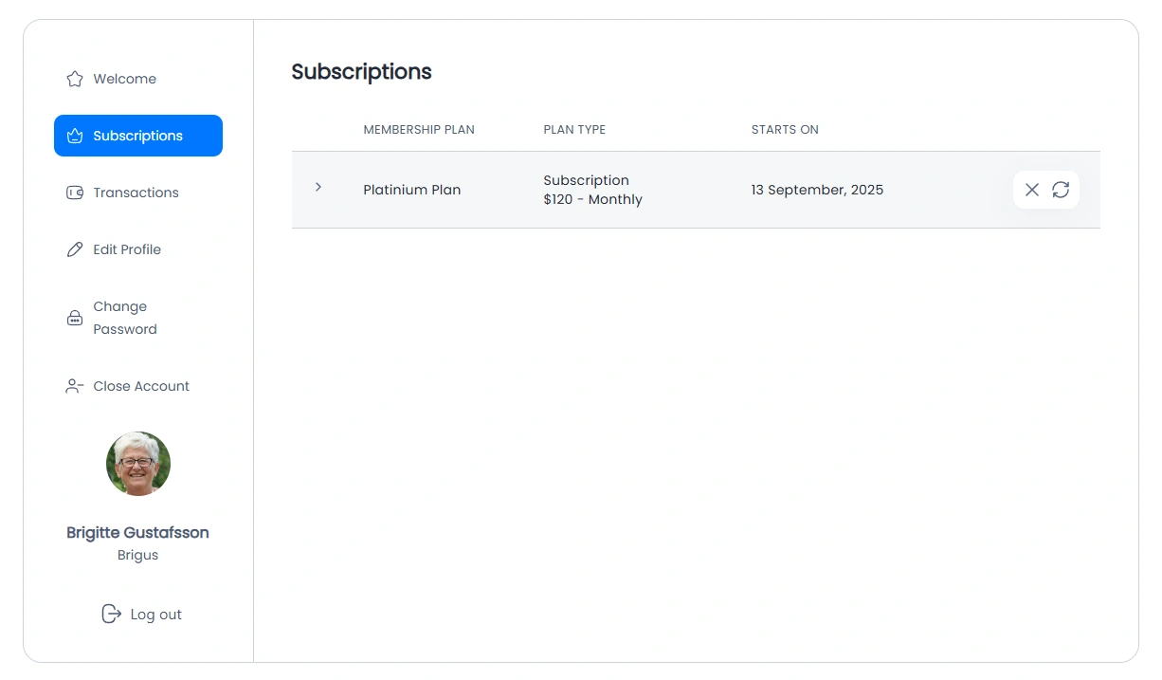
Task: Select the Change Password lock icon
Action: [x=75, y=317]
